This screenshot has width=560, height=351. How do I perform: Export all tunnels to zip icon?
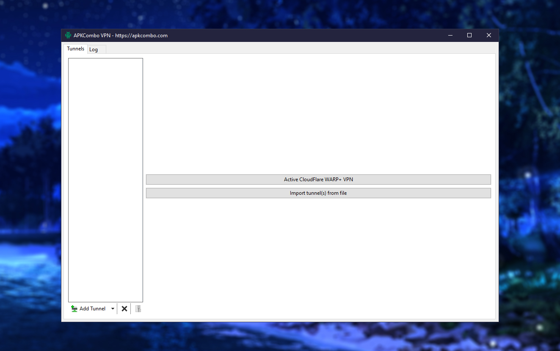click(x=138, y=309)
